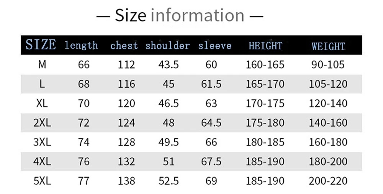Click the chest column header
The image size is (383, 194).
pyautogui.click(x=124, y=46)
